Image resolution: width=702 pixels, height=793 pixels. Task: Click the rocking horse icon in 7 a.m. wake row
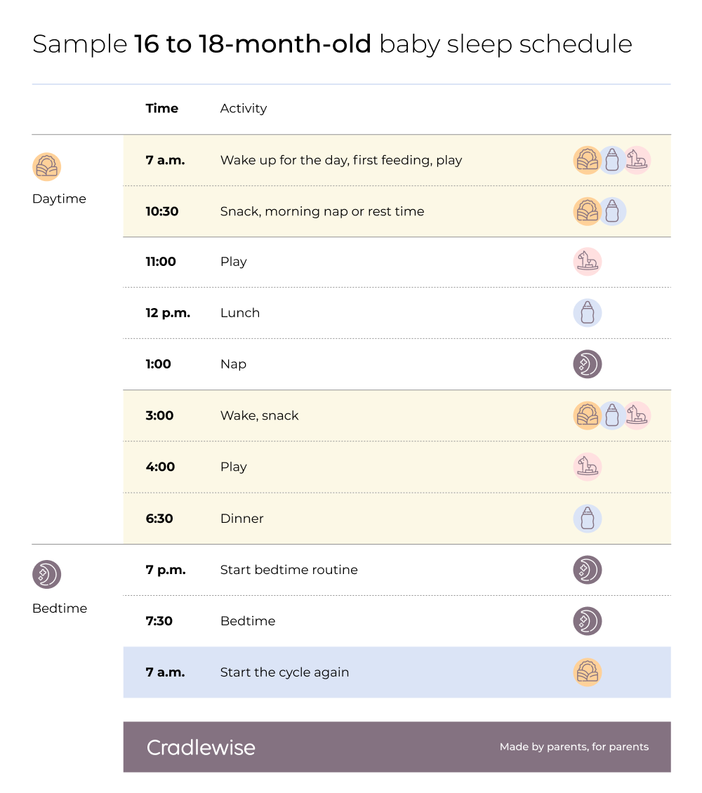pyautogui.click(x=637, y=160)
